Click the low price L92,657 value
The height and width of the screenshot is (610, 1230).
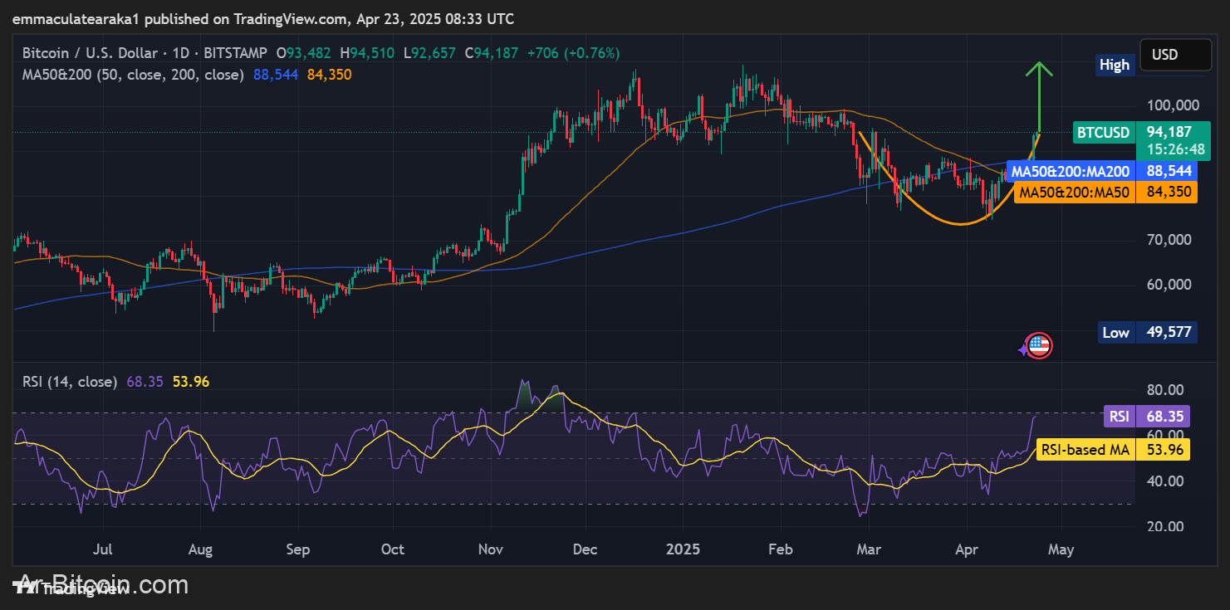[x=429, y=53]
